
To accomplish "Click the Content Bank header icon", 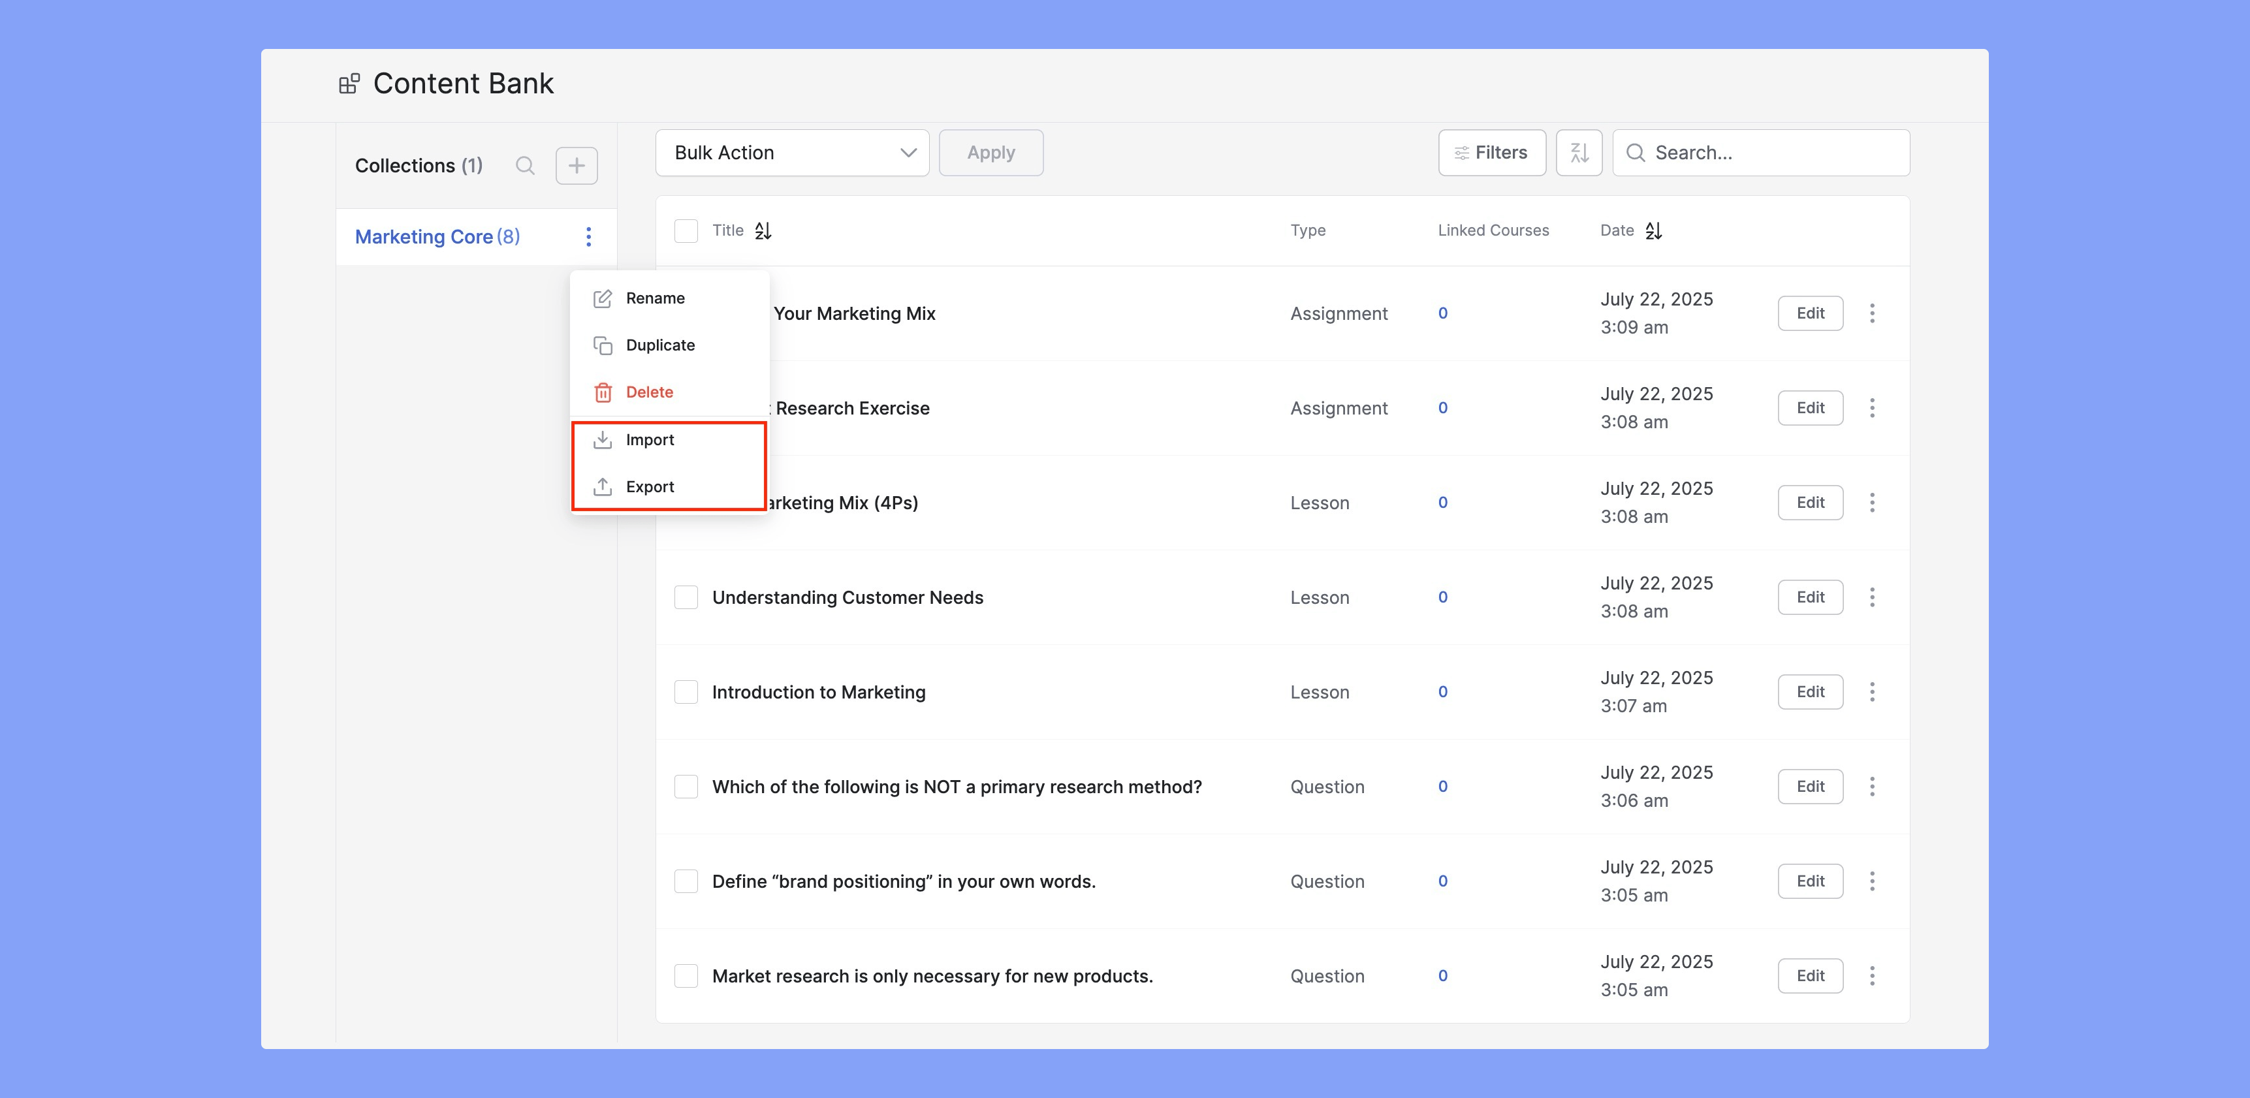I will [x=349, y=84].
